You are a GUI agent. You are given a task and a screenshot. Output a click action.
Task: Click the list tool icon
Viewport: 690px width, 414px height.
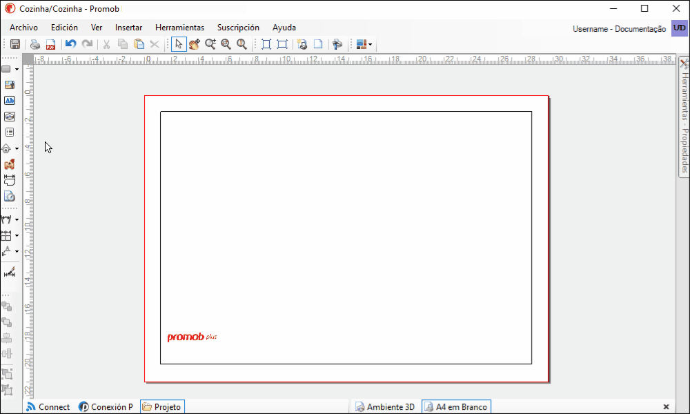coord(9,132)
